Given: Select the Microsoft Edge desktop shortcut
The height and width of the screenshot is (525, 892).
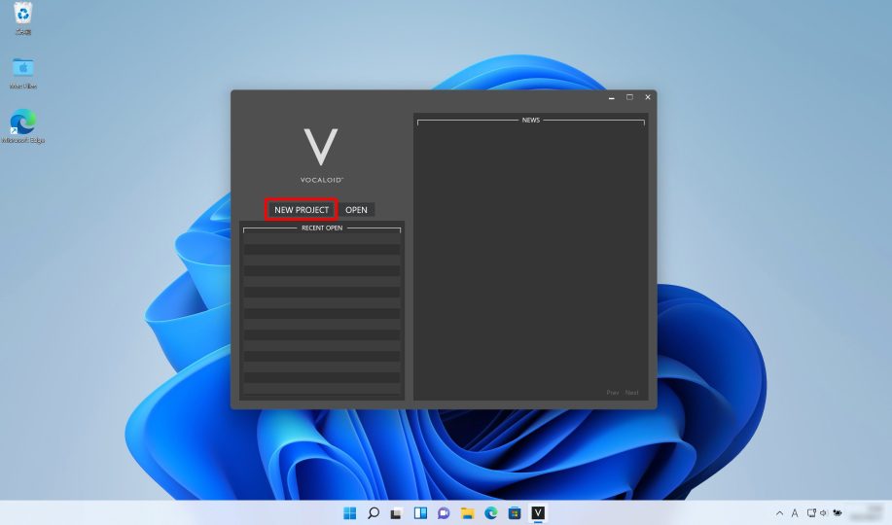Looking at the screenshot, I should pos(22,126).
